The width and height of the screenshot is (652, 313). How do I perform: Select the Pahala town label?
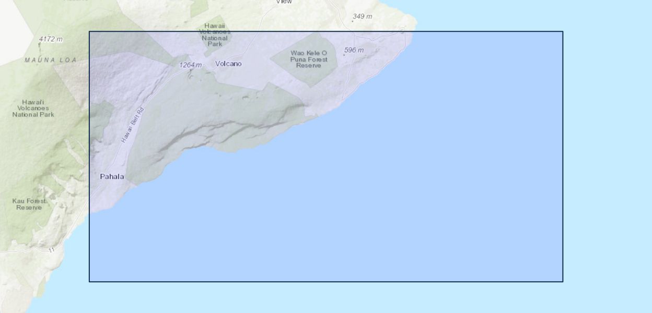point(112,176)
